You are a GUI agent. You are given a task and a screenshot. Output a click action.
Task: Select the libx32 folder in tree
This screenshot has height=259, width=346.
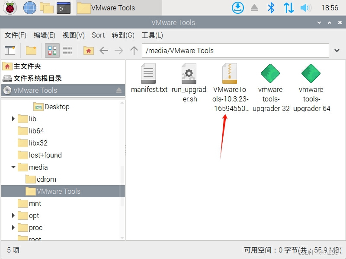click(38, 143)
